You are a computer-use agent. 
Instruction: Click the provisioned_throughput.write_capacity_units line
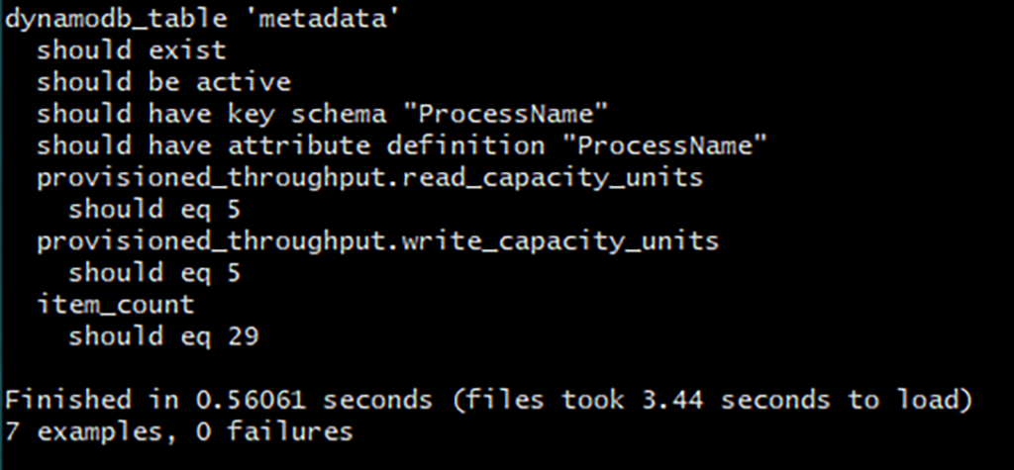click(x=378, y=240)
